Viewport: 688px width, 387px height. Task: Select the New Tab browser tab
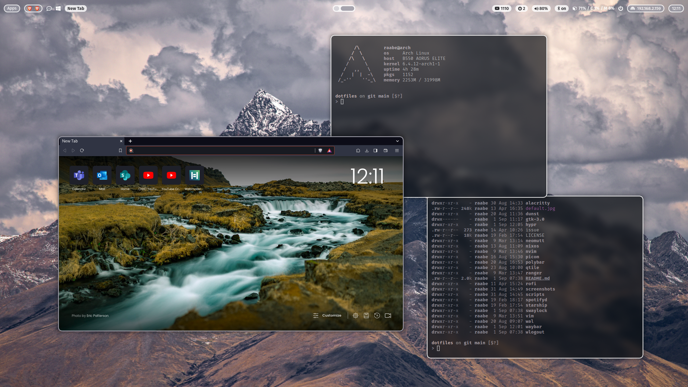click(x=89, y=141)
